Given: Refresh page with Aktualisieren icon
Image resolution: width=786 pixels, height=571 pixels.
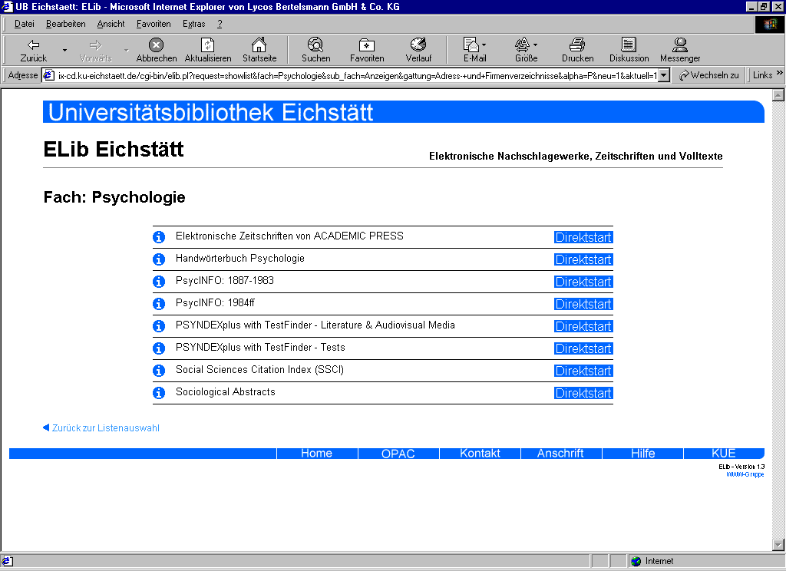Looking at the screenshot, I should [x=207, y=45].
